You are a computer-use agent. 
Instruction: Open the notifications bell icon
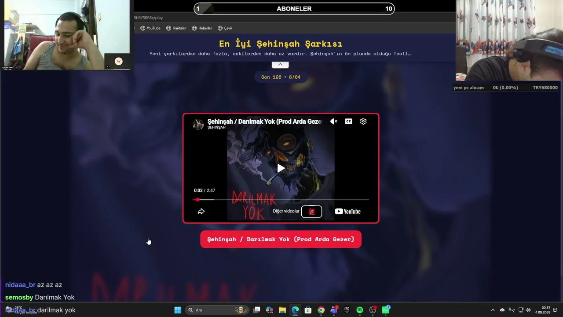[x=556, y=310]
